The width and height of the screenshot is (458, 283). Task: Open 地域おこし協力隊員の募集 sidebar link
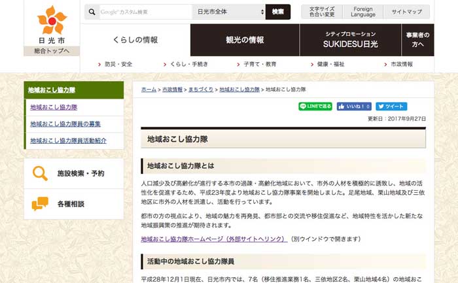point(65,124)
